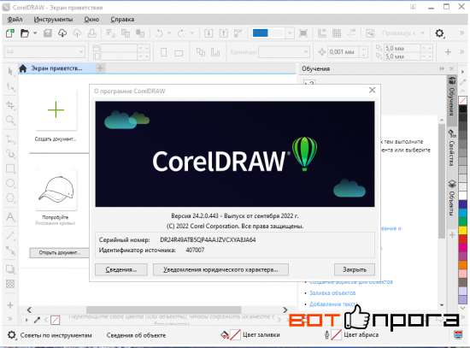Image resolution: width=470 pixels, height=348 pixels.
Task: Increase nudge distance 0,001 мм stepper
Action: click(x=363, y=49)
